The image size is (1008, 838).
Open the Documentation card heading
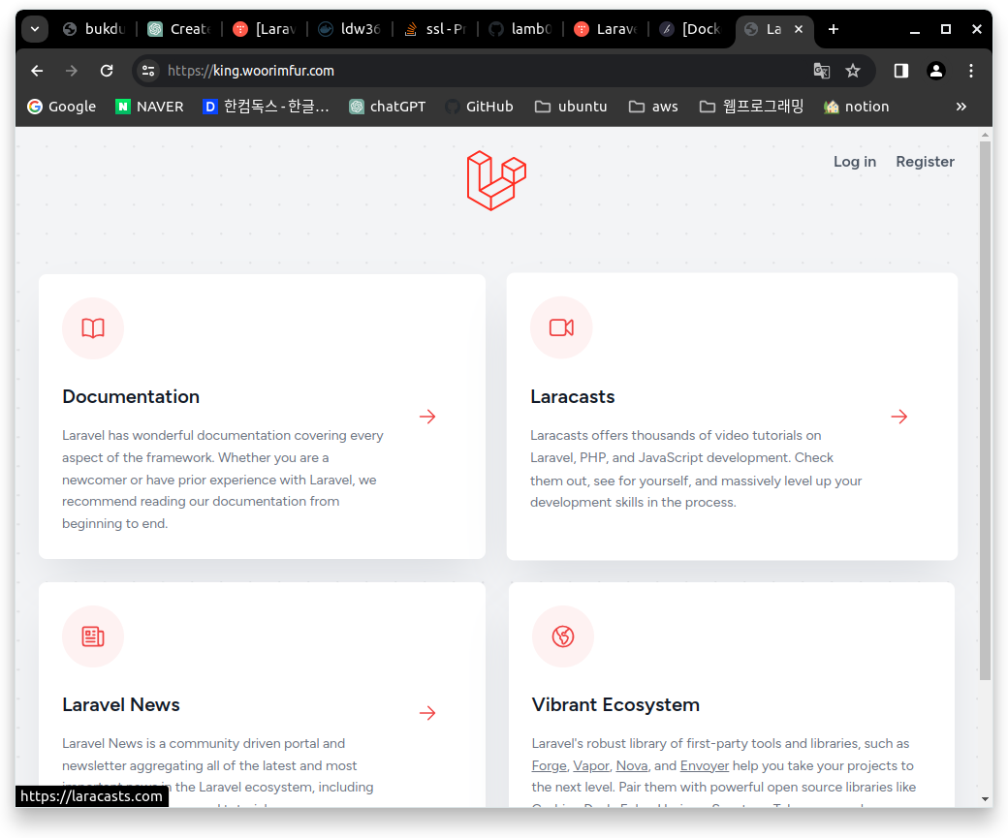(131, 396)
